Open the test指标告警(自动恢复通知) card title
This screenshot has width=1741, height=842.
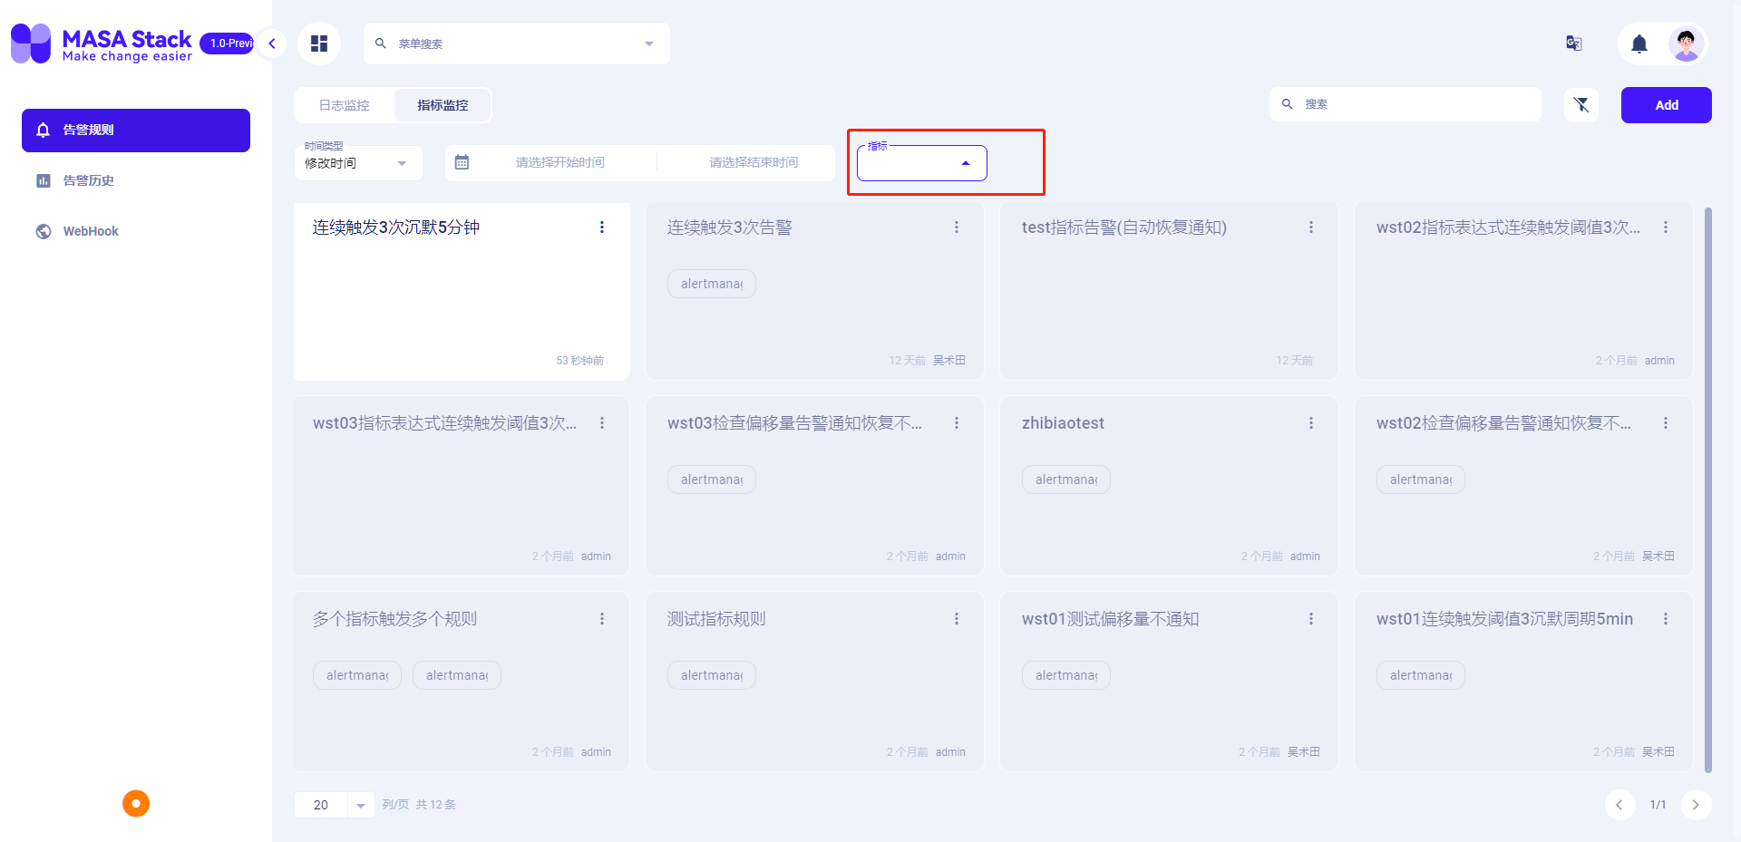[1124, 227]
